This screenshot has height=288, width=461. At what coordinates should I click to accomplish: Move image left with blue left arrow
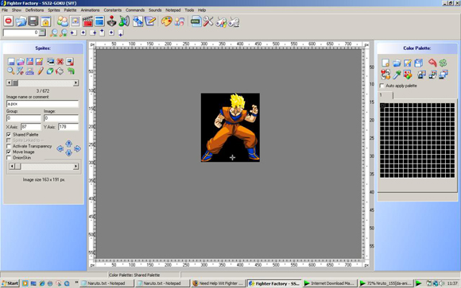pyautogui.click(x=60, y=148)
